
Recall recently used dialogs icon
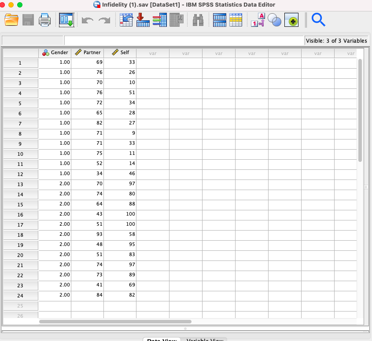coord(66,20)
